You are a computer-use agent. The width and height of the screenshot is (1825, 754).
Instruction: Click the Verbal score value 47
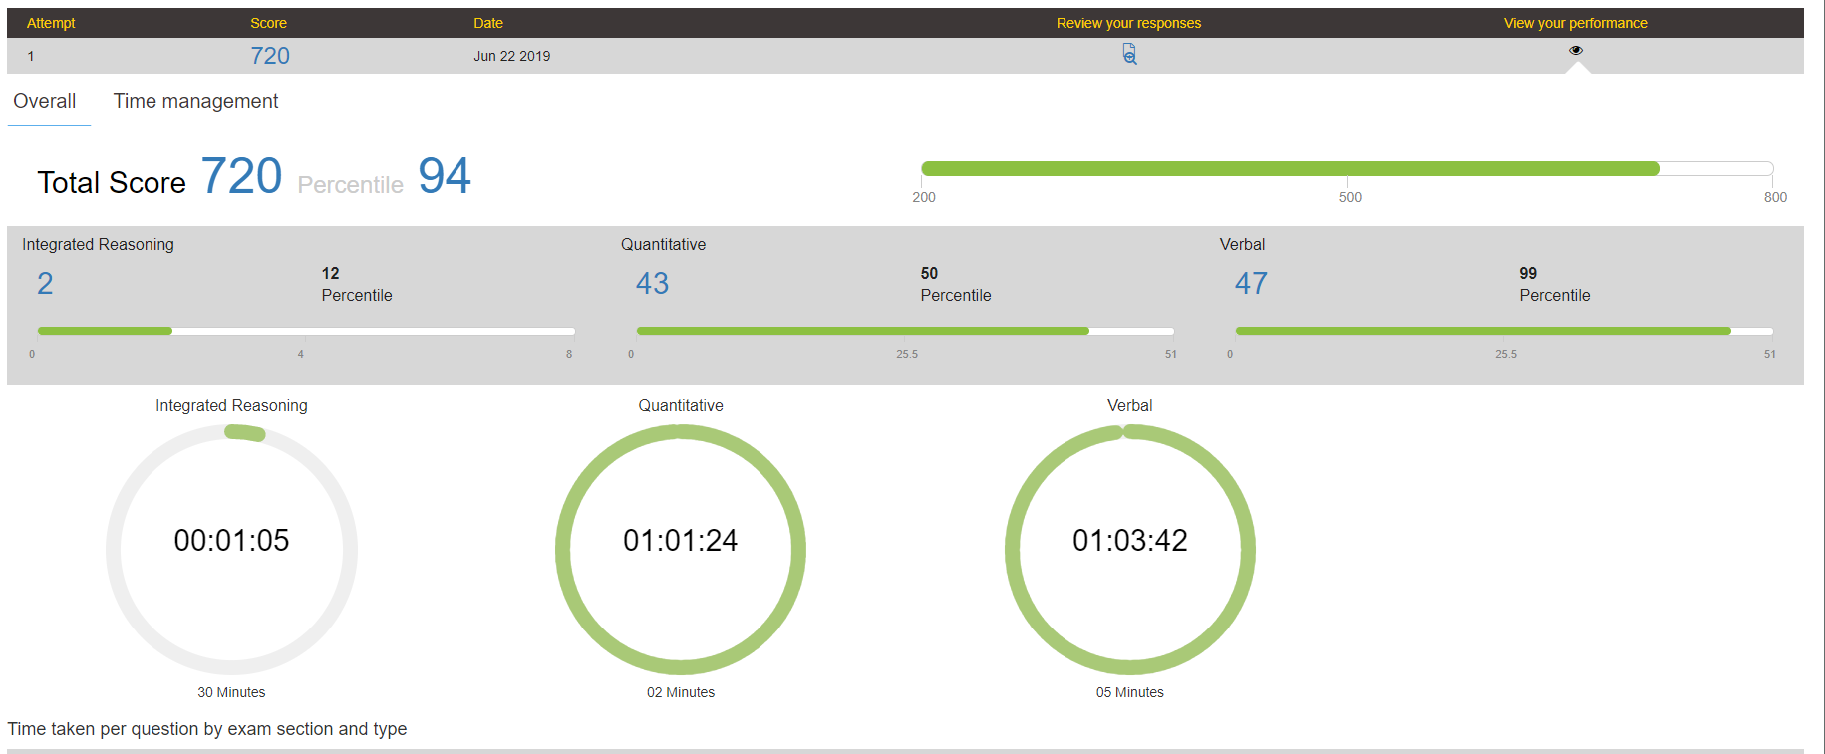(1251, 284)
